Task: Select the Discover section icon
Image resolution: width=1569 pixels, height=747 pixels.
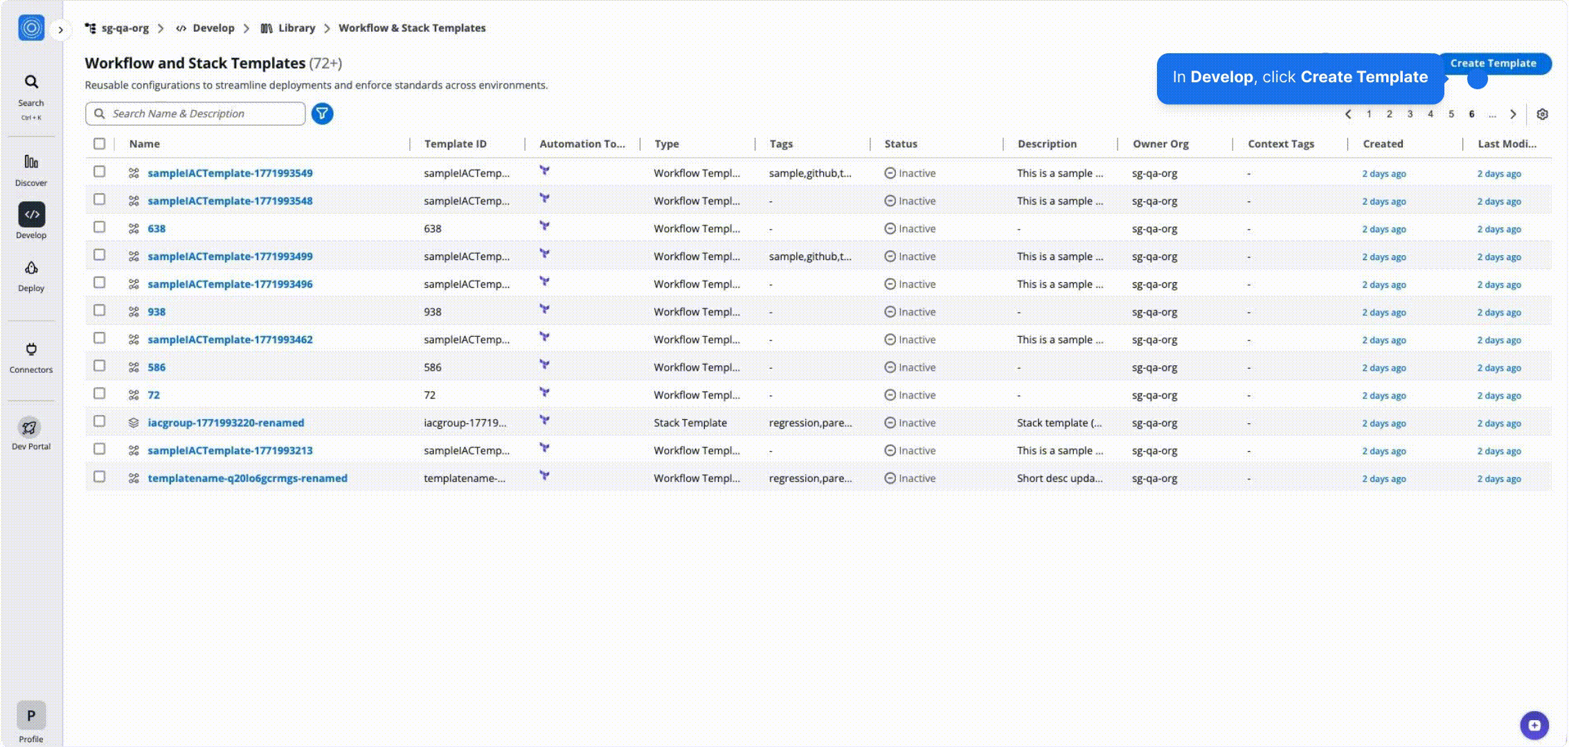Action: (x=30, y=163)
